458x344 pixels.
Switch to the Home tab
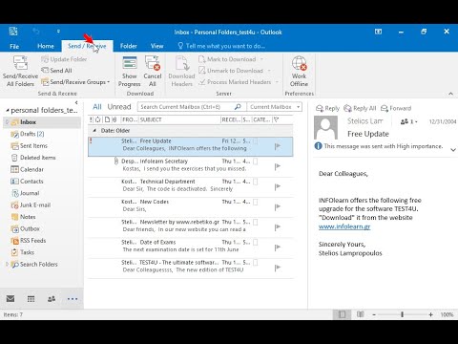pos(46,46)
